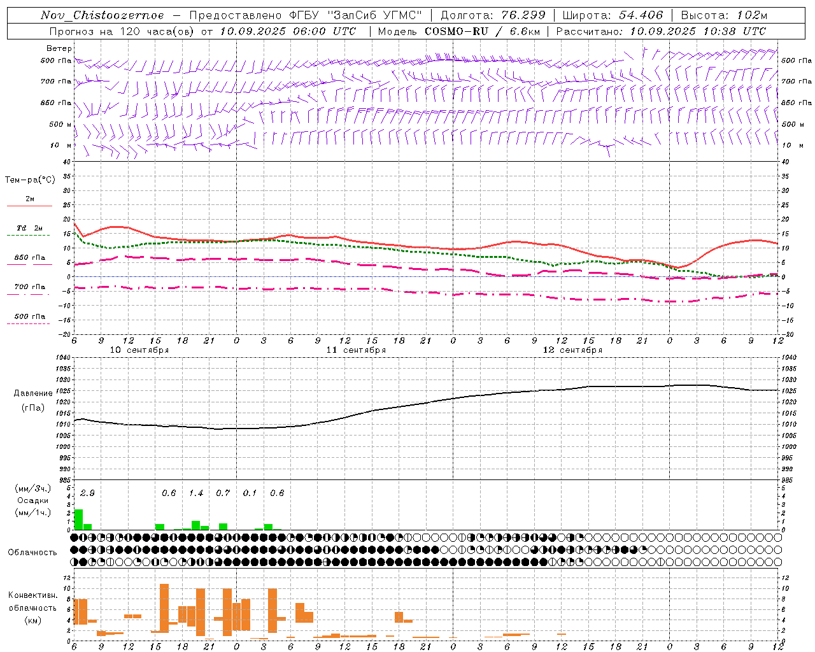Click the 0.1 precipitation total value
The width and height of the screenshot is (815, 652).
coord(250,493)
